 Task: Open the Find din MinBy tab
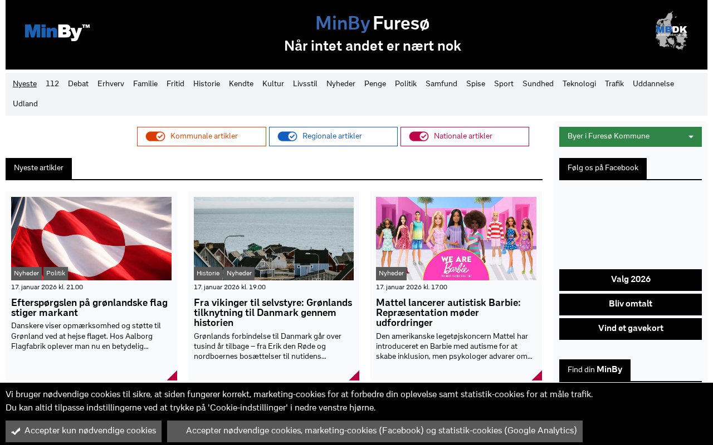pyautogui.click(x=595, y=370)
